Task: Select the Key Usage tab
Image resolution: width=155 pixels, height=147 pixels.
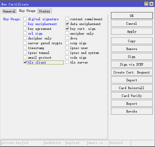Action: tap(27, 11)
